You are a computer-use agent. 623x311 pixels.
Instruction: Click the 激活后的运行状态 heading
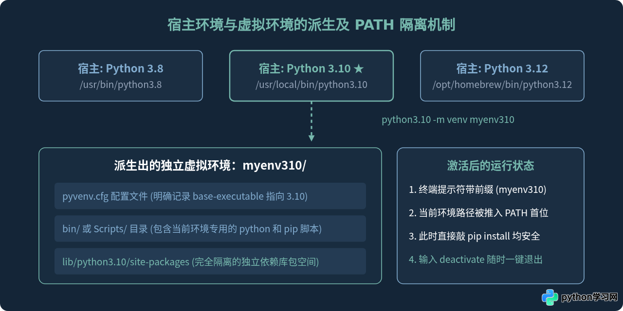point(491,166)
